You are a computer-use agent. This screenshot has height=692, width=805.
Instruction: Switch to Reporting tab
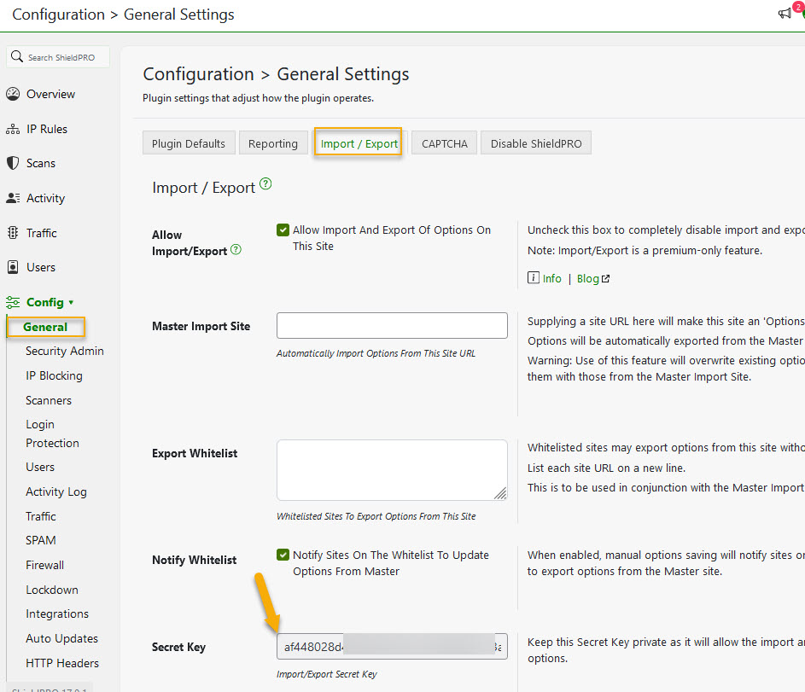point(273,143)
